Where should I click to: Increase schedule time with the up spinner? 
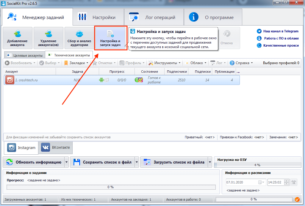(x=286, y=181)
